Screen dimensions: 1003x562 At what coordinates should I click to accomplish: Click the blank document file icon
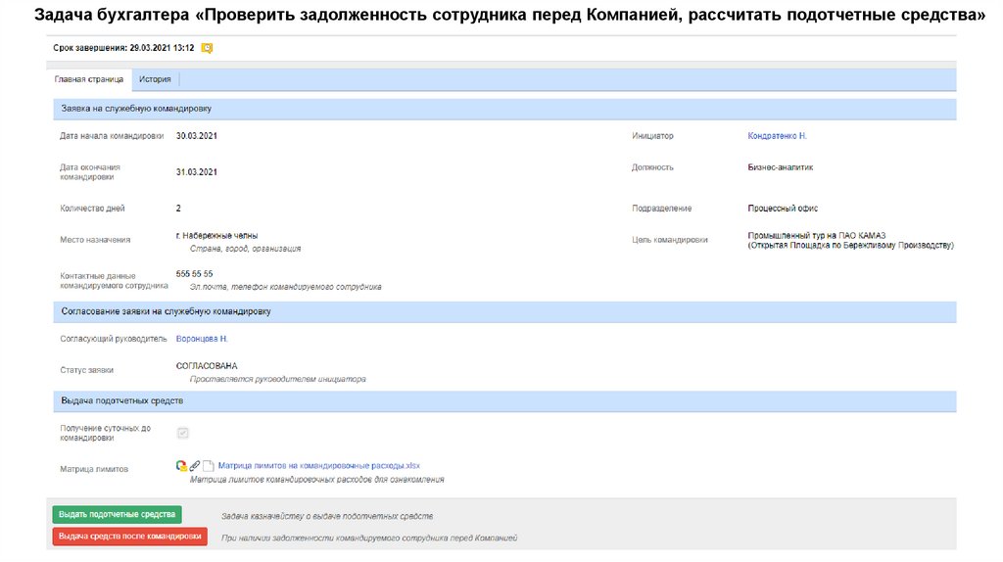coord(208,467)
